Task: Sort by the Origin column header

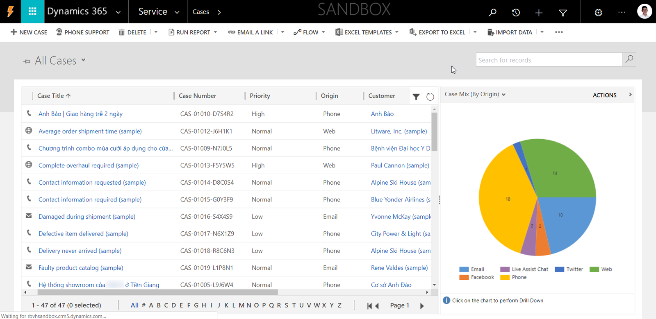Action: 330,96
